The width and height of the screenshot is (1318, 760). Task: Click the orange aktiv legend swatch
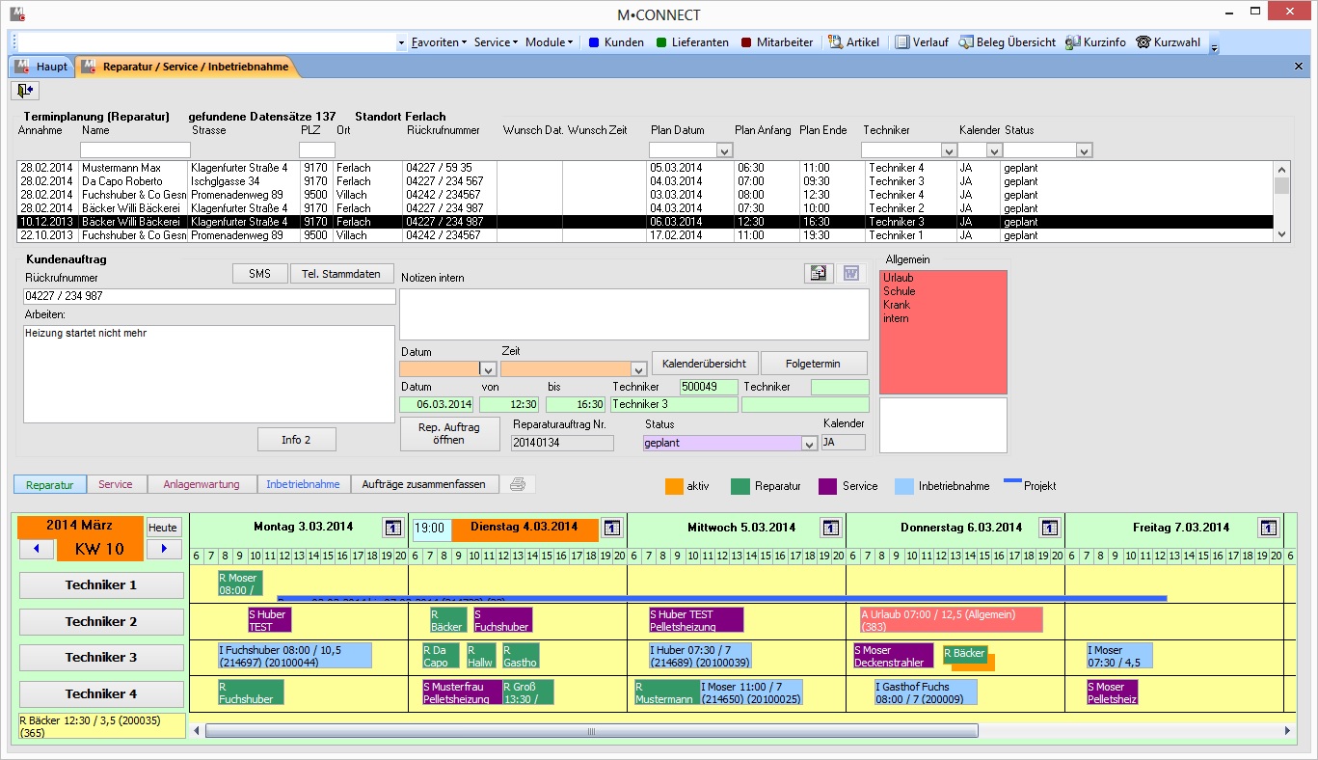[674, 486]
